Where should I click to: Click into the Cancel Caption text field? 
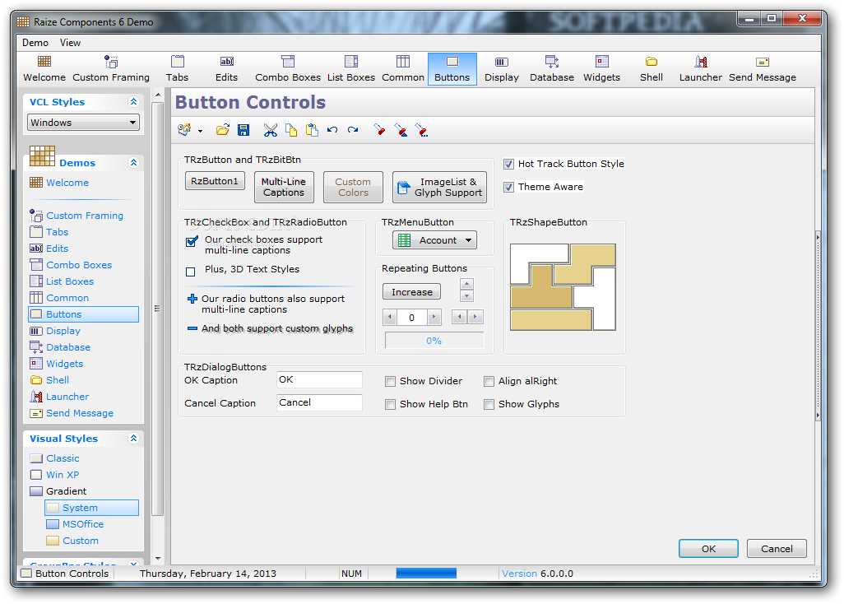pyautogui.click(x=320, y=402)
